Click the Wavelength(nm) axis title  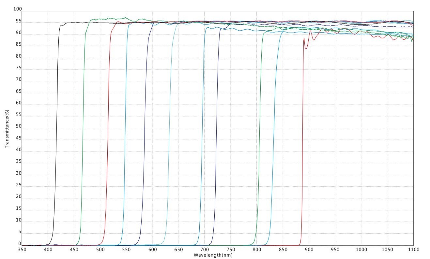[213, 255]
